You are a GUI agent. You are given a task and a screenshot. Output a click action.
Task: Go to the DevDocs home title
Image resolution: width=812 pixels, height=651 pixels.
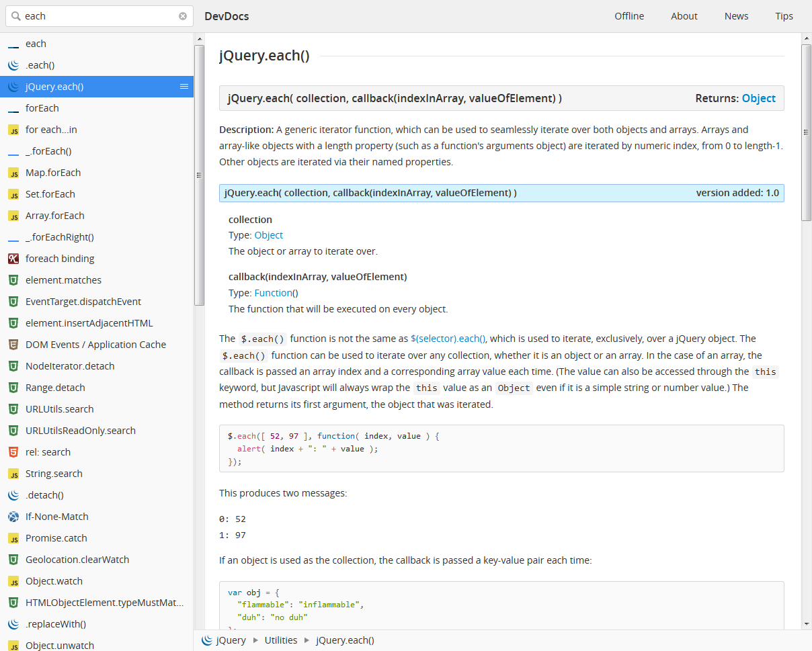(x=227, y=16)
